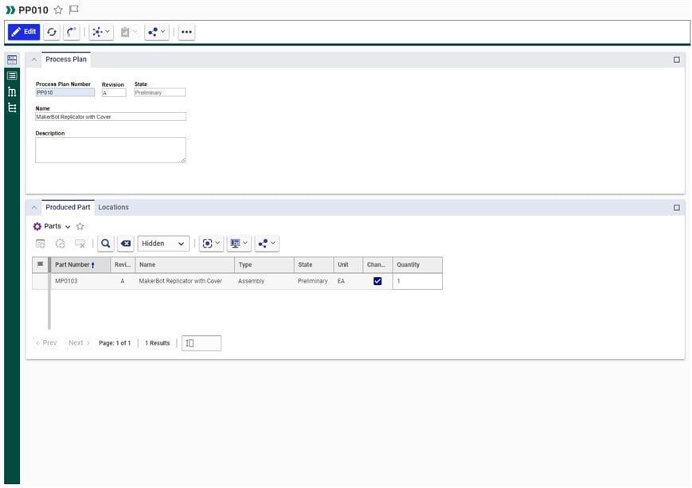Click the tree structure icon at sidebar bottom
Screen dimensions: 692x488
pos(12,107)
